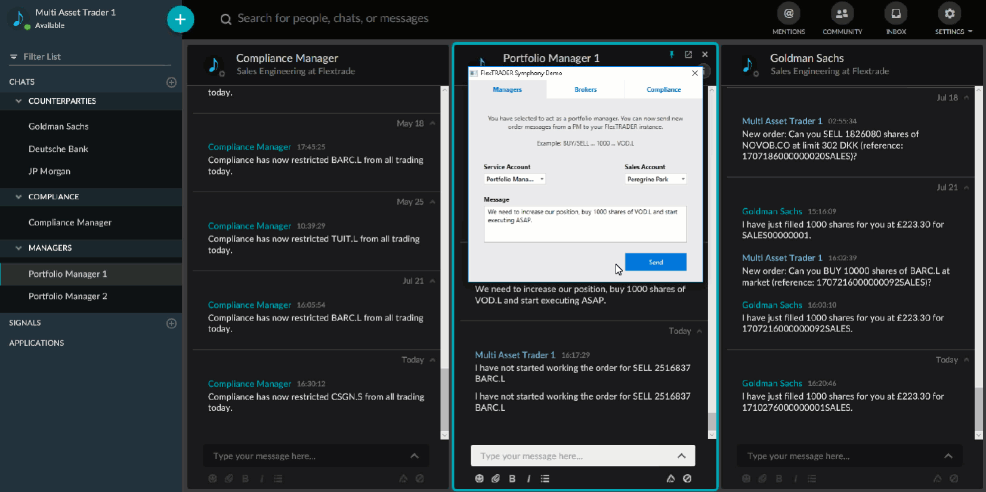Open the Sales Account dropdown

(656, 179)
